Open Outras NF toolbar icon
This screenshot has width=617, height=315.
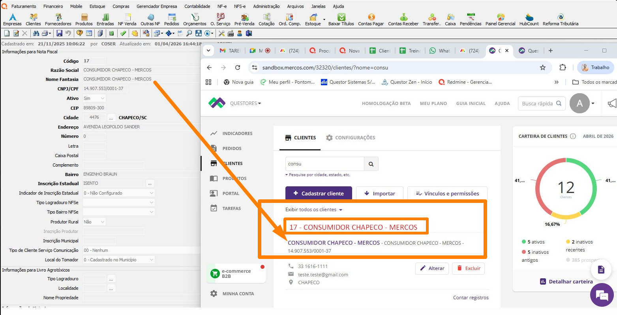pyautogui.click(x=150, y=19)
